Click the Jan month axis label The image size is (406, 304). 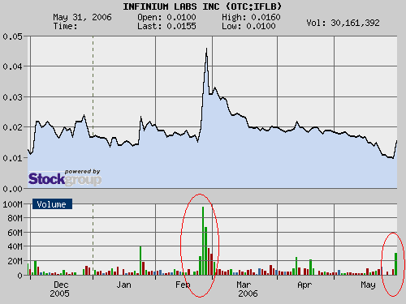(x=124, y=285)
